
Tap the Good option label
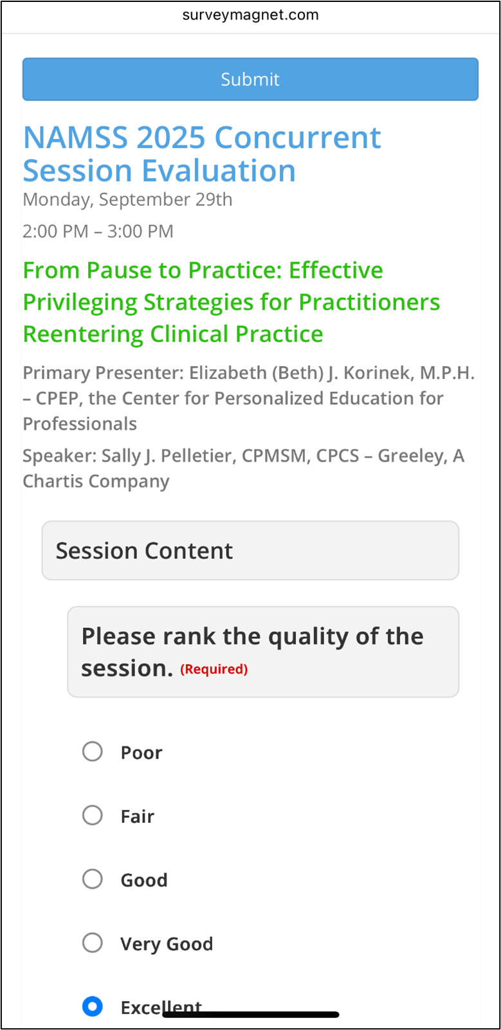[x=144, y=879]
